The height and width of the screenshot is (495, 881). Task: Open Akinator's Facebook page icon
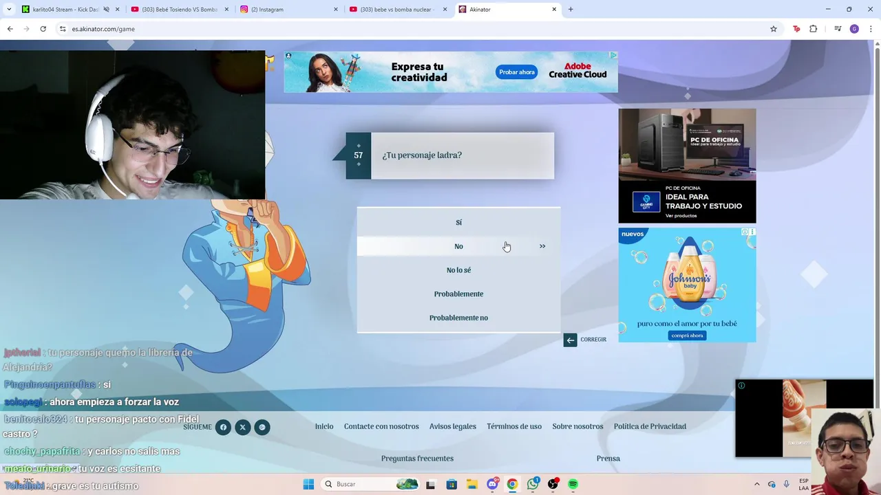coord(223,427)
